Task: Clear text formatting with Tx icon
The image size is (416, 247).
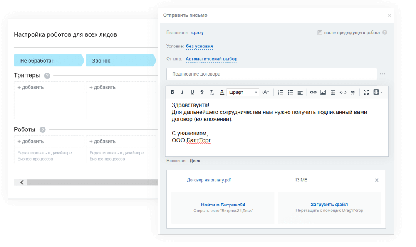Action: pyautogui.click(x=212, y=92)
